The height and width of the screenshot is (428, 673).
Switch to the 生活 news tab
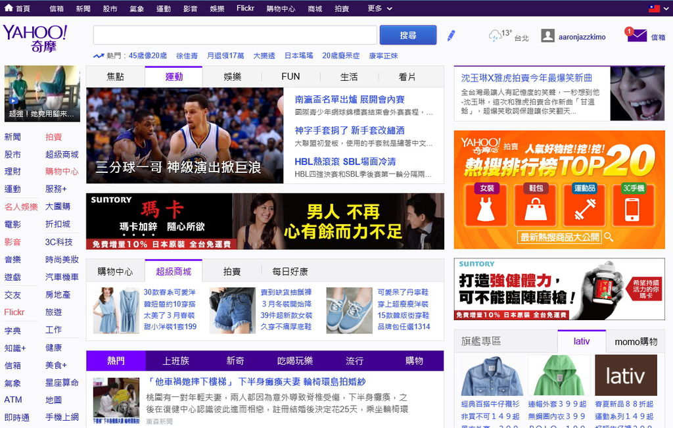click(x=348, y=77)
